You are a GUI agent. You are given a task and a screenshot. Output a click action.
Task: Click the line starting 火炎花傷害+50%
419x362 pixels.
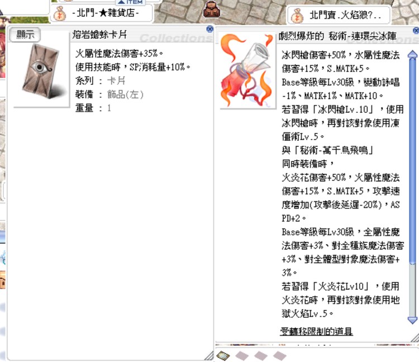click(x=341, y=178)
